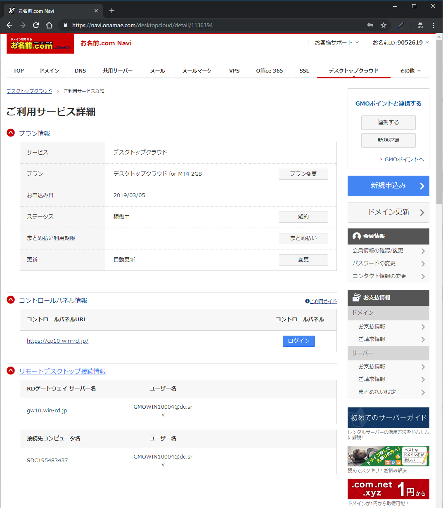
Task: Open the お客様サポート dropdown
Action: coord(337,42)
